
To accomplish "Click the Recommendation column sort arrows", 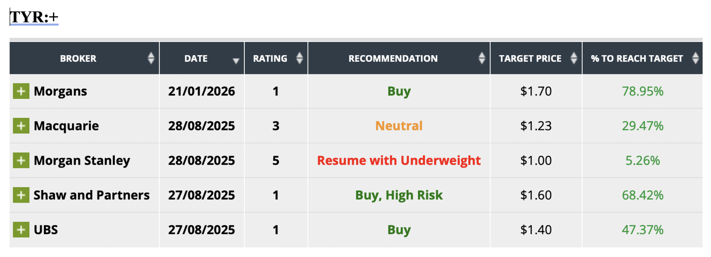I will point(482,58).
